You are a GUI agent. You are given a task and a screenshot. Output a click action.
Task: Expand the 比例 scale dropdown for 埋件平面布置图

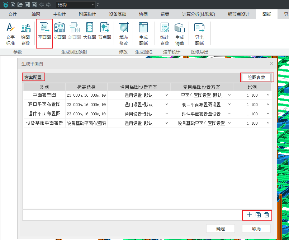[x=267, y=114]
